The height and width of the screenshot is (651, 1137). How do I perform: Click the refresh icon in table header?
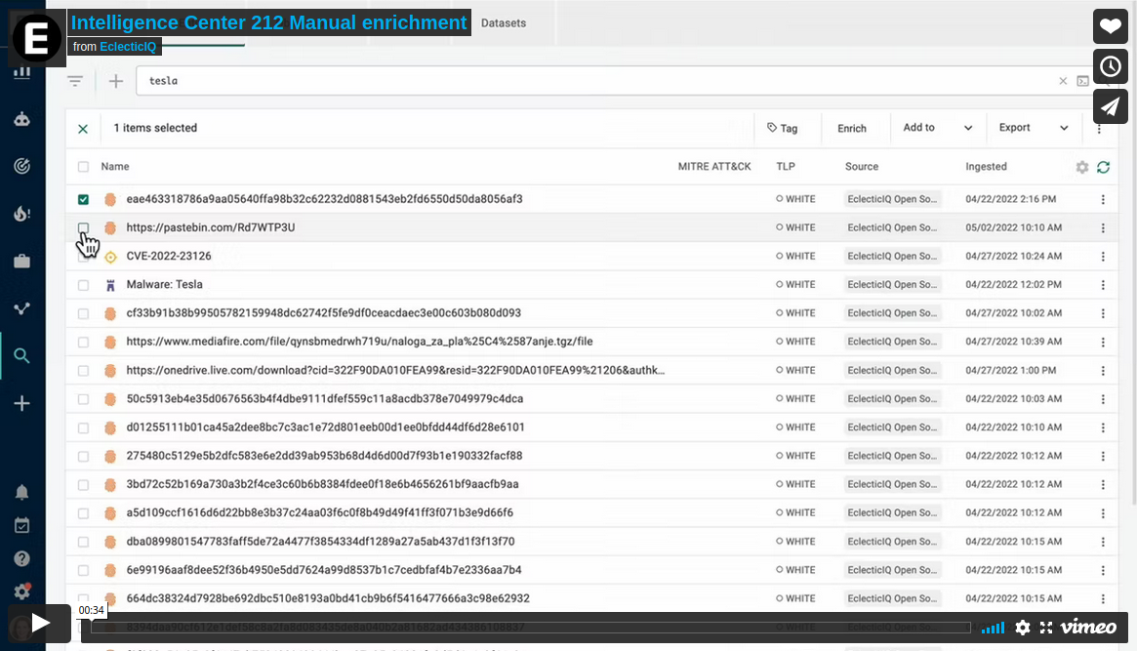tap(1103, 167)
